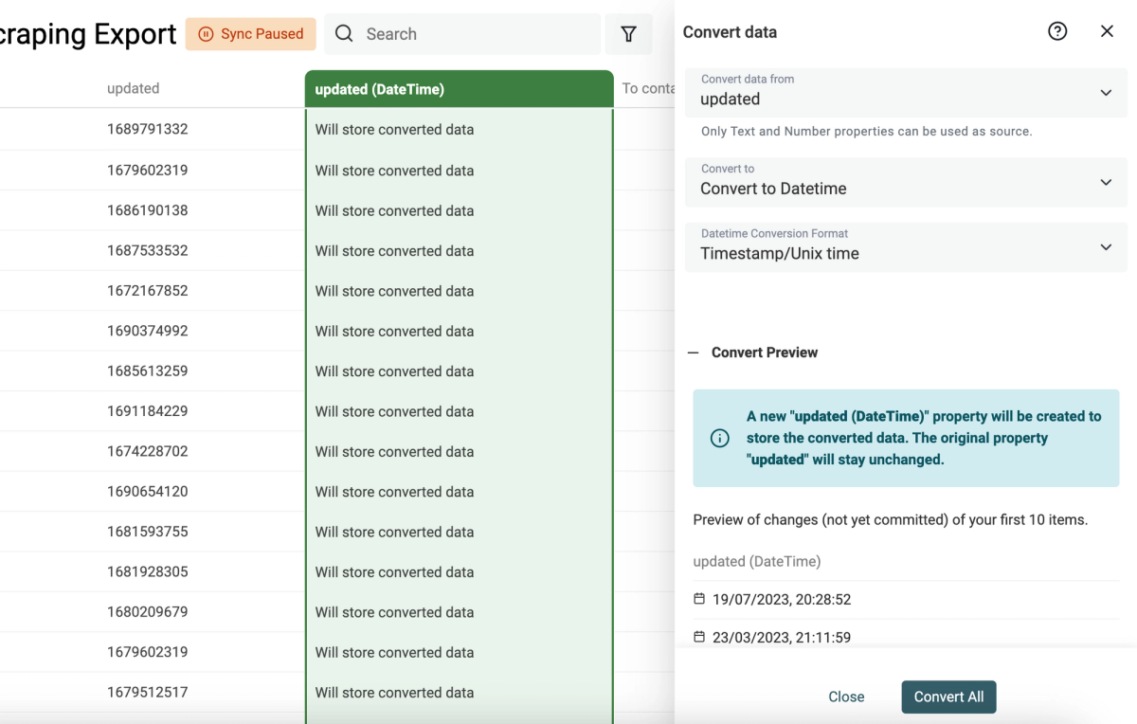Type in the Search field
This screenshot has width=1137, height=724.
click(x=474, y=34)
